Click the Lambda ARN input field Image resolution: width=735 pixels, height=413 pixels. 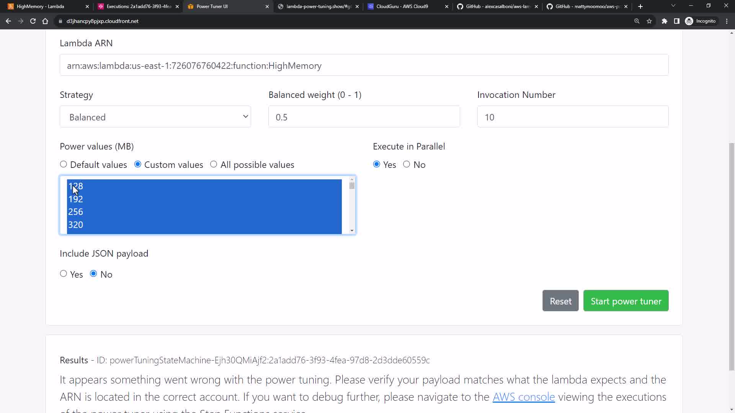pos(364,65)
